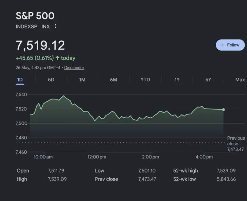Click the High value 7,539.09 under Open
This screenshot has width=247, height=201.
57,179
